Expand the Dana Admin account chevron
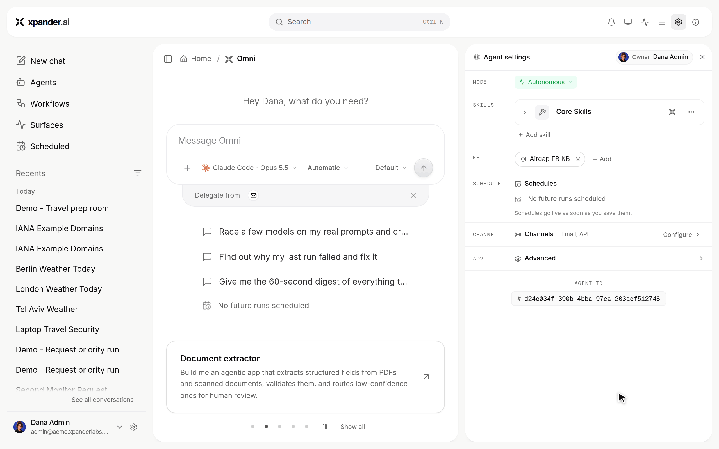This screenshot has height=449, width=719. coord(119,427)
